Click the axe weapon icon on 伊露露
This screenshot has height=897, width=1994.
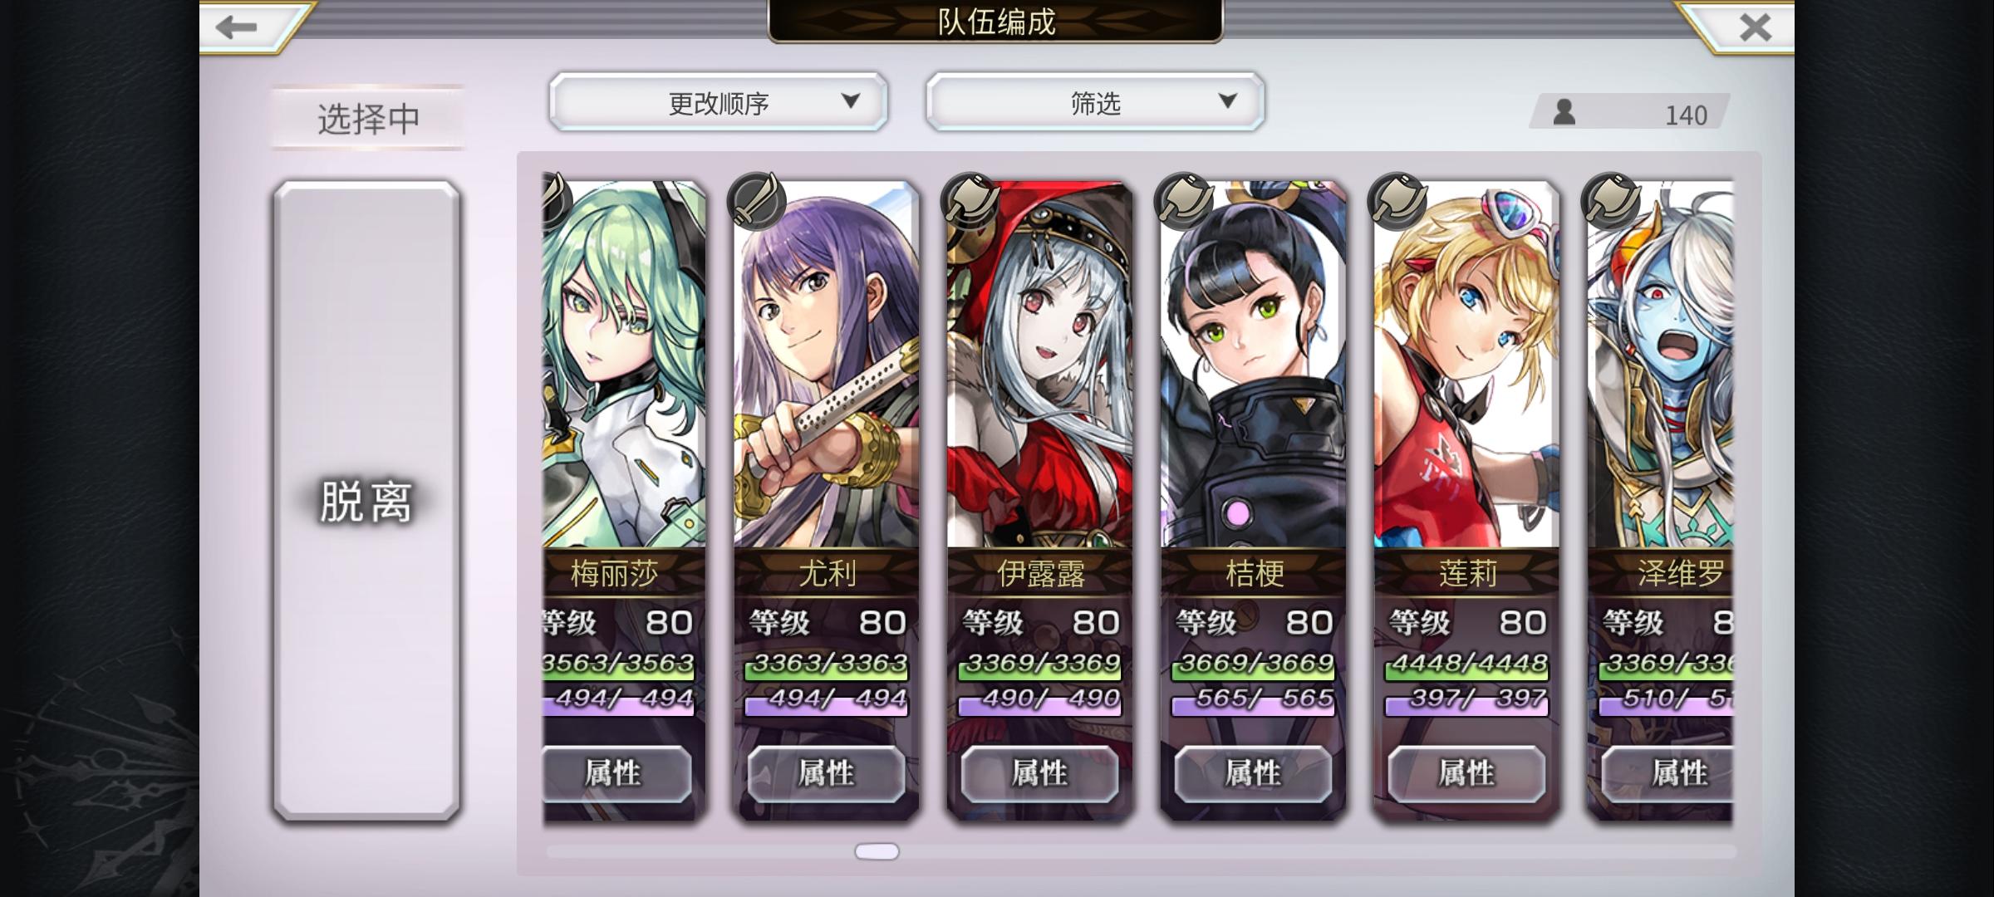970,200
